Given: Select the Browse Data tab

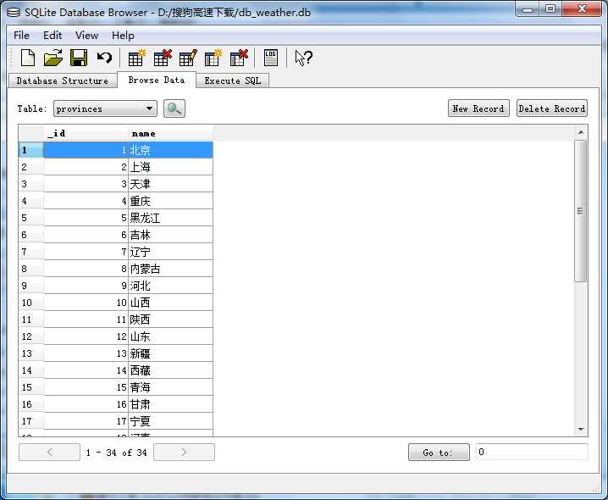Looking at the screenshot, I should [x=157, y=80].
